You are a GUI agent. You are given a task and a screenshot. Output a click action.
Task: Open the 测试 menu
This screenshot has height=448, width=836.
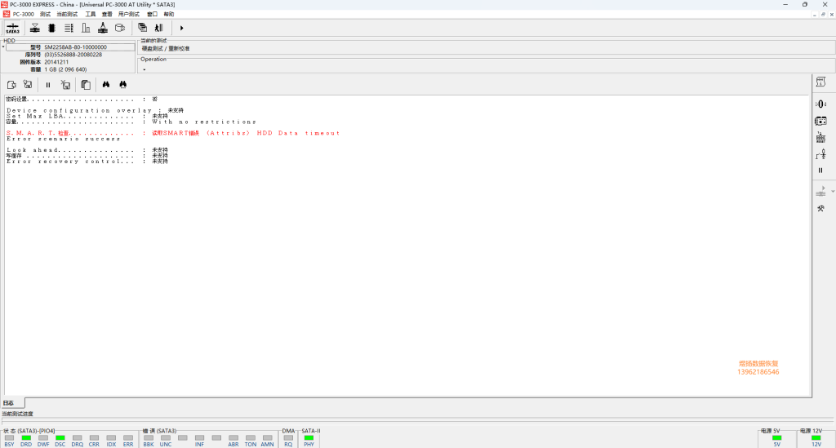click(x=46, y=14)
